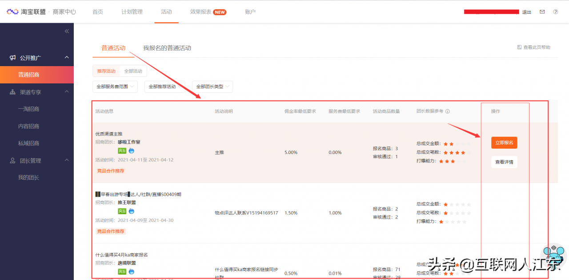This screenshot has width=569, height=280.
Task: Click the help question mark icon
Action: coord(555,12)
